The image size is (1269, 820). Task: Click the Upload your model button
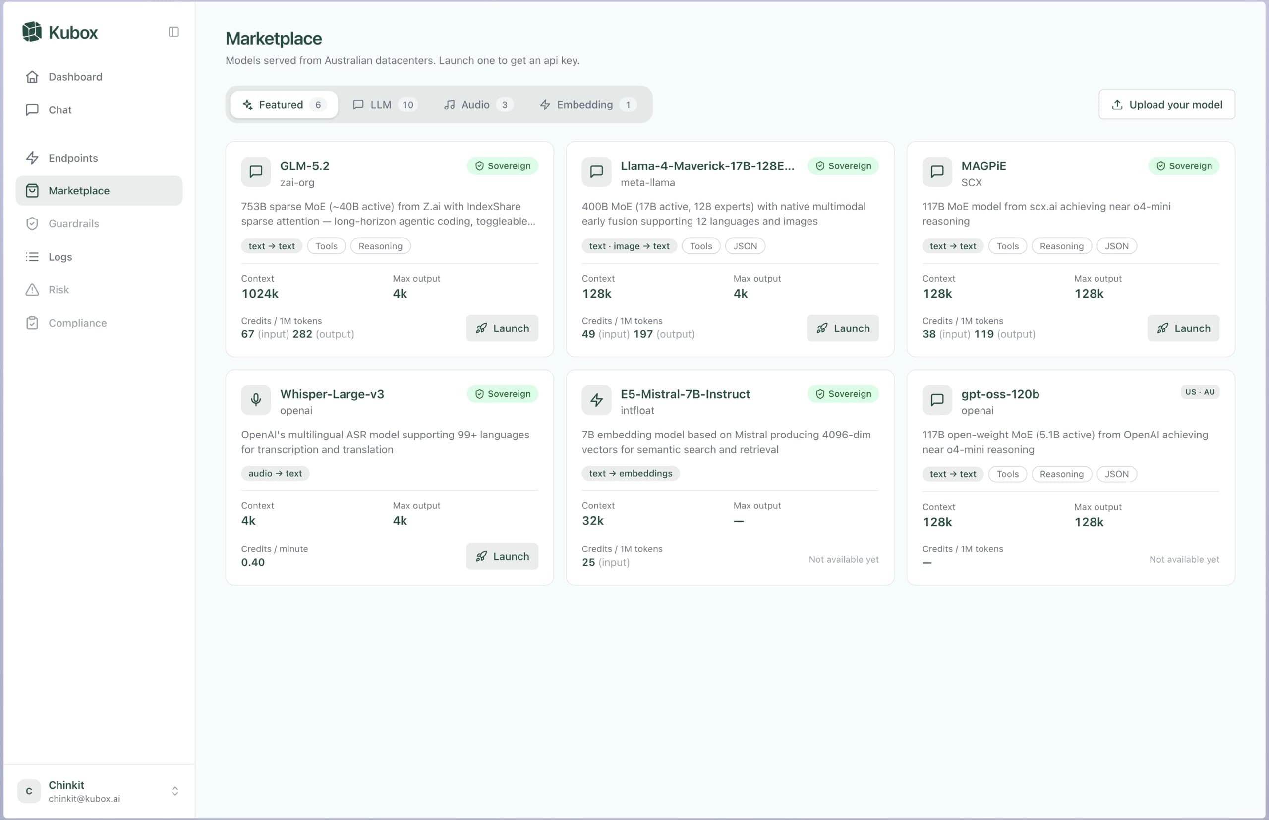(1167, 105)
